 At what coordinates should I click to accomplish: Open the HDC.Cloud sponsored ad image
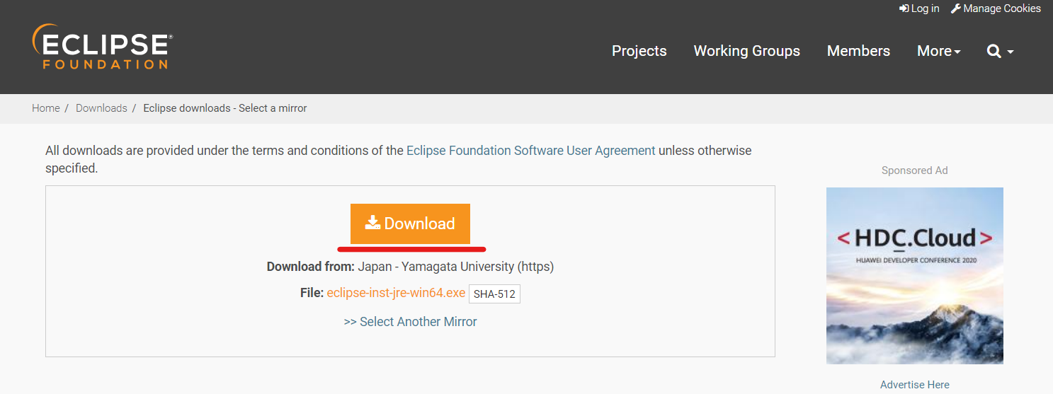click(915, 276)
